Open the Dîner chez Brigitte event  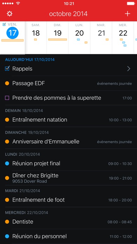(68, 178)
